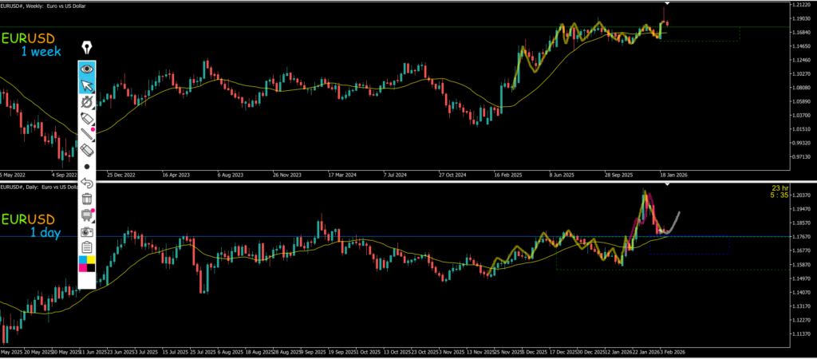Delete all drawings with the trash icon
Viewport: 817px width, 359px height.
click(87, 199)
